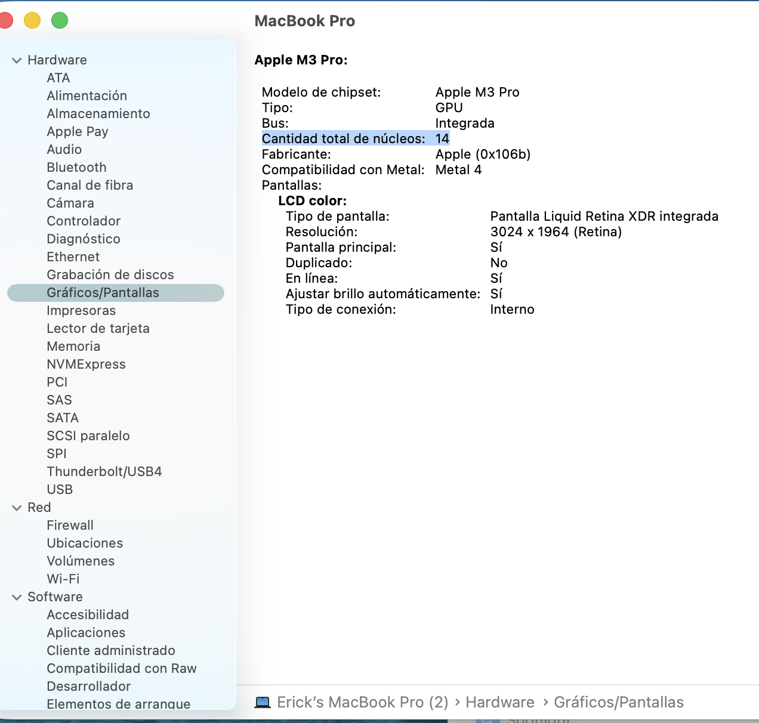Image resolution: width=759 pixels, height=723 pixels.
Task: Select ATA in the sidebar
Action: (x=58, y=78)
